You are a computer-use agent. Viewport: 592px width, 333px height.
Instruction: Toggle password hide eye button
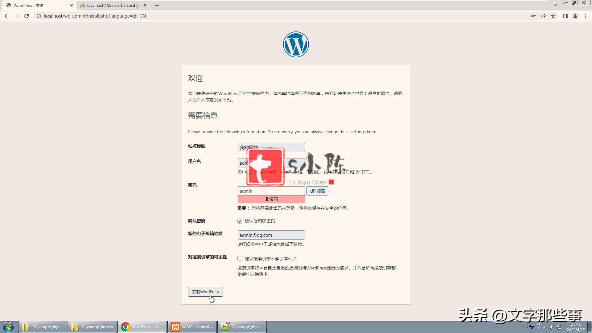(x=317, y=191)
